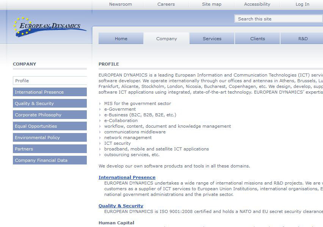Viewport: 323px width, 227px height.
Task: Click the 'ICT security' list item
Action: (118, 143)
